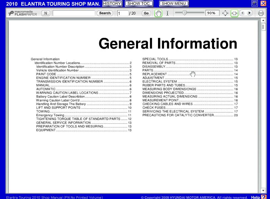Click 'ADJUSTMENT' entry
Image resolution: width=270 pixels, height=199 pixels.
(x=190, y=78)
